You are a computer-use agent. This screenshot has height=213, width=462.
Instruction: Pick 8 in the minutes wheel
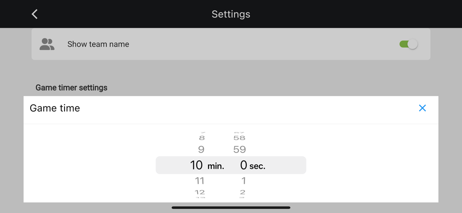tap(202, 138)
